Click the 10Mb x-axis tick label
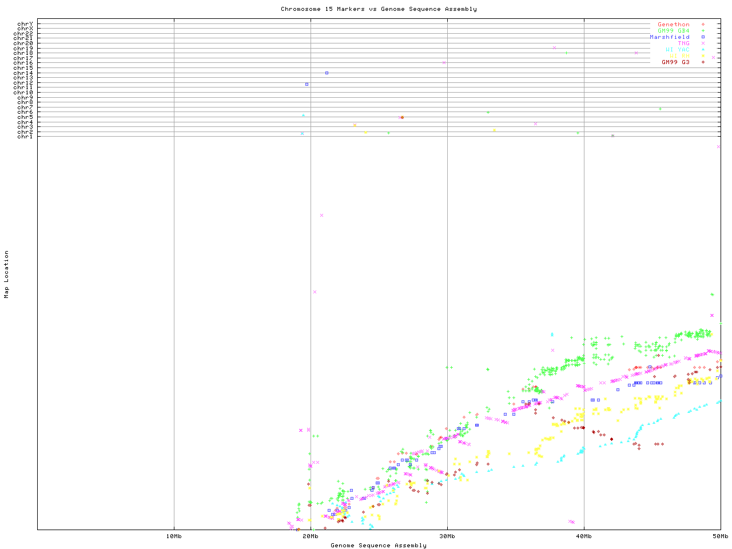This screenshot has width=732, height=549. coord(174,536)
